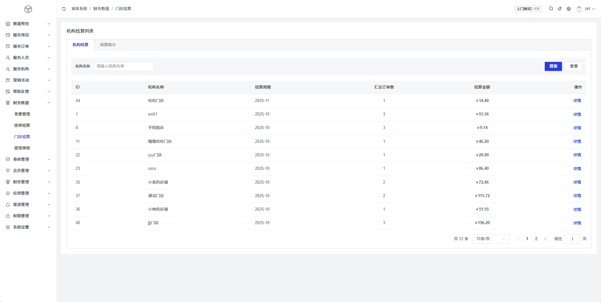Click the 财务数据 sidebar icon
The width and height of the screenshot is (601, 302).
pyautogui.click(x=8, y=103)
